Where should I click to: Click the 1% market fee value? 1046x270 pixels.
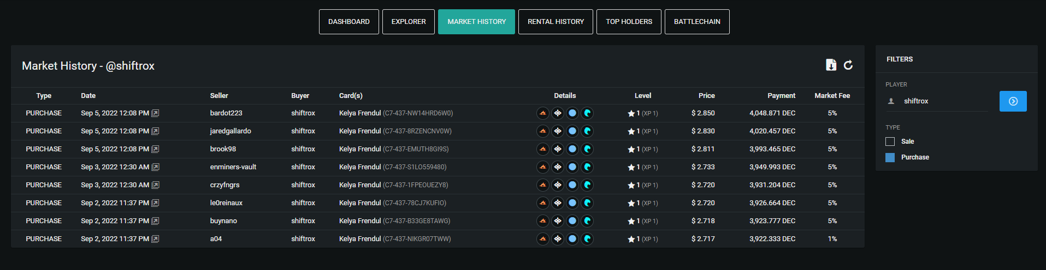tap(832, 239)
